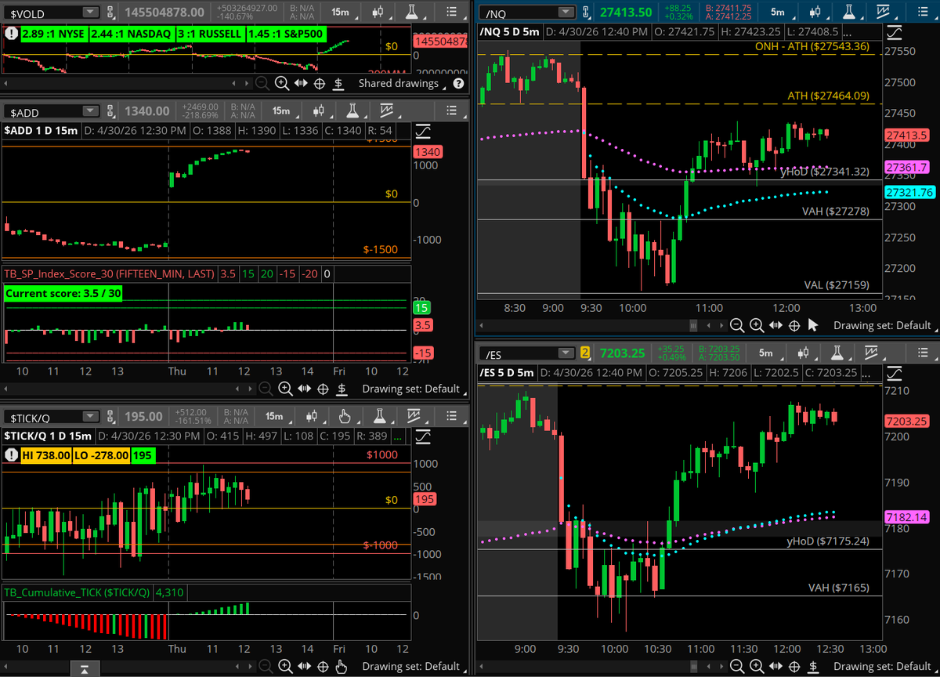Click the 27413.5 price bubble on /NQ axis
Screen dimensions: 940x677
coord(907,135)
